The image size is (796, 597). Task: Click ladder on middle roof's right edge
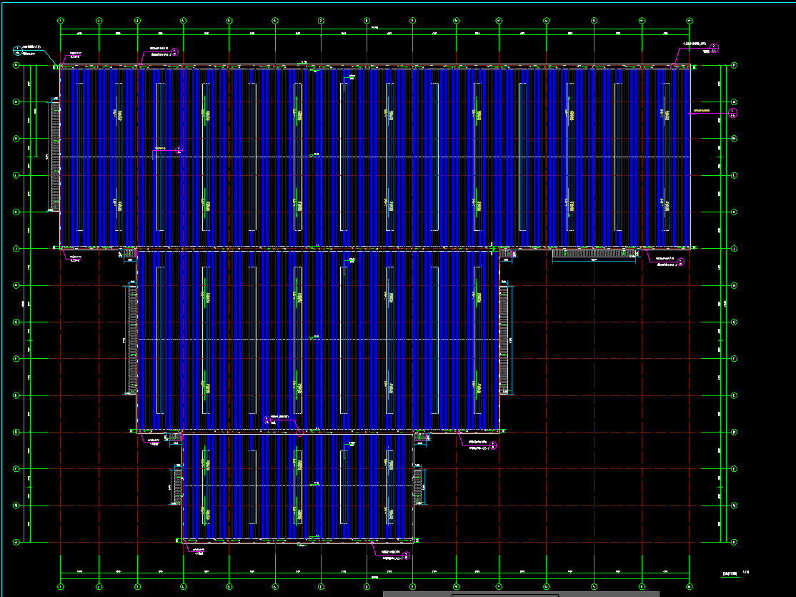[504, 339]
